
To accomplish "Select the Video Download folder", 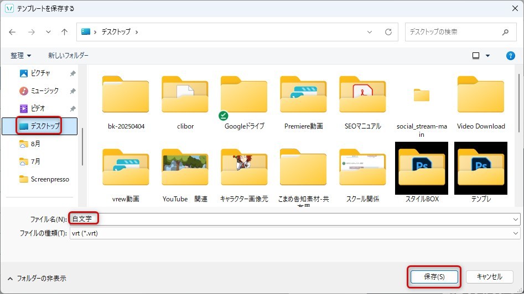I will (x=481, y=103).
